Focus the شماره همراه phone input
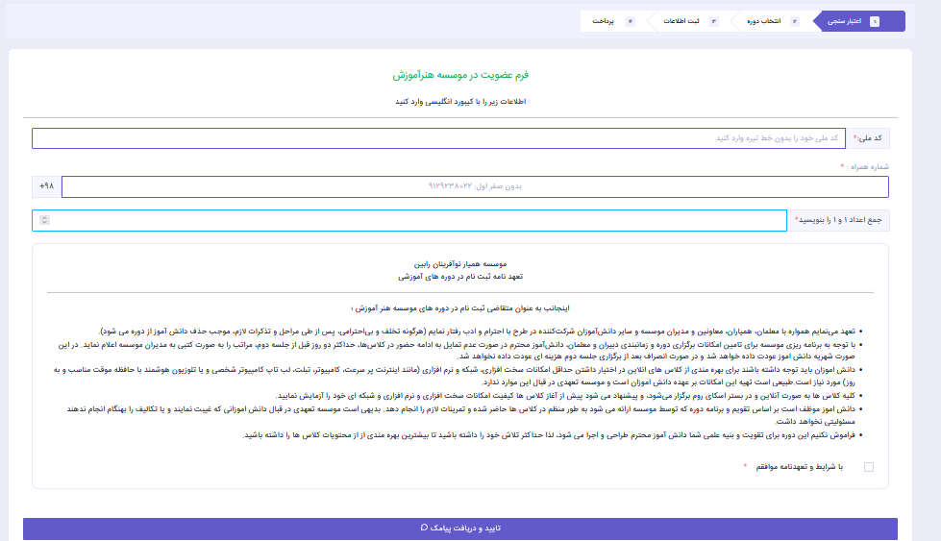Image resolution: width=941 pixels, height=541 pixels. [x=475, y=186]
